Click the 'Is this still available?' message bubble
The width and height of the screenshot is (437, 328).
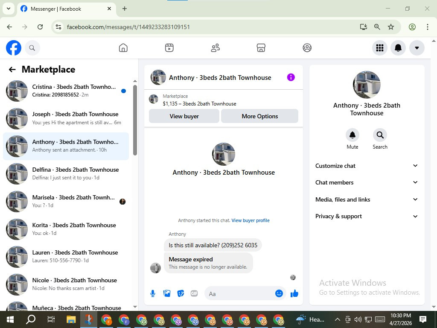click(213, 245)
